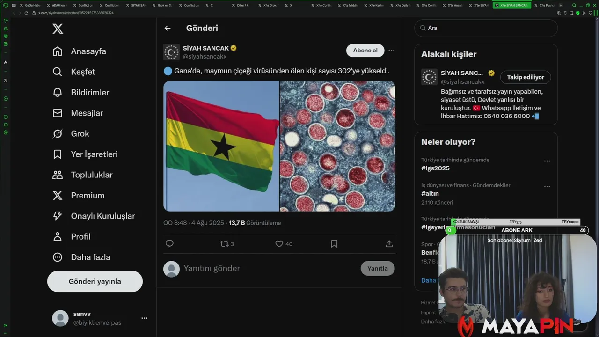This screenshot has height=337, width=599.
Task: Open the sanvv account avatar at bottom left
Action: 60,318
